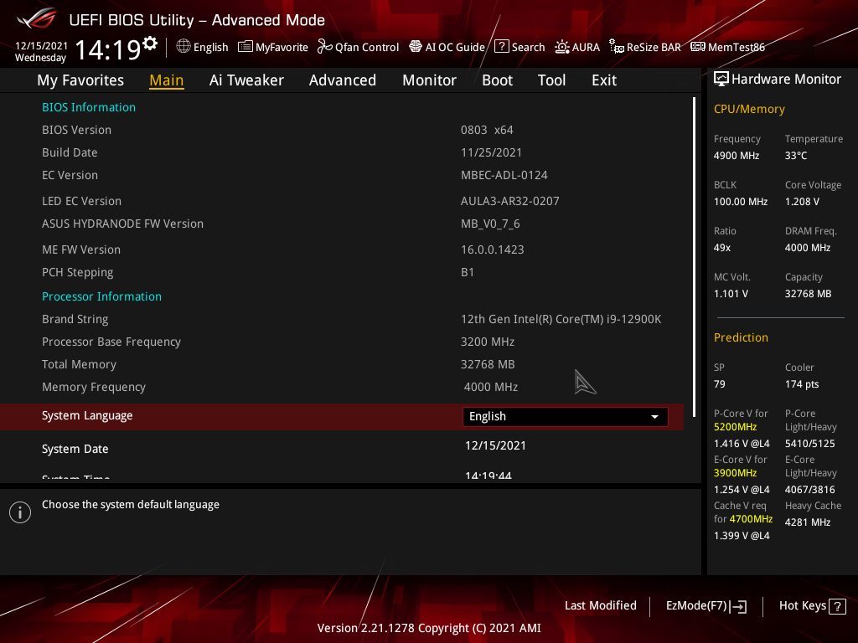Switch to the Ai Tweaker tab
The image size is (858, 643).
pyautogui.click(x=246, y=80)
